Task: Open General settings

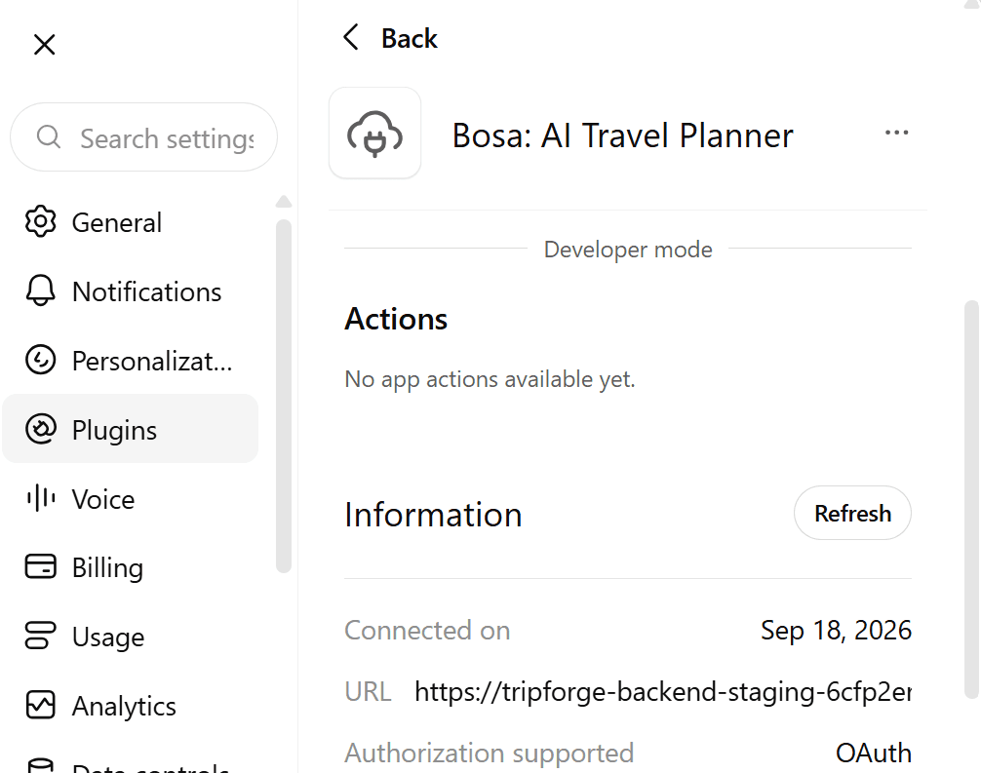Action: coord(130,222)
